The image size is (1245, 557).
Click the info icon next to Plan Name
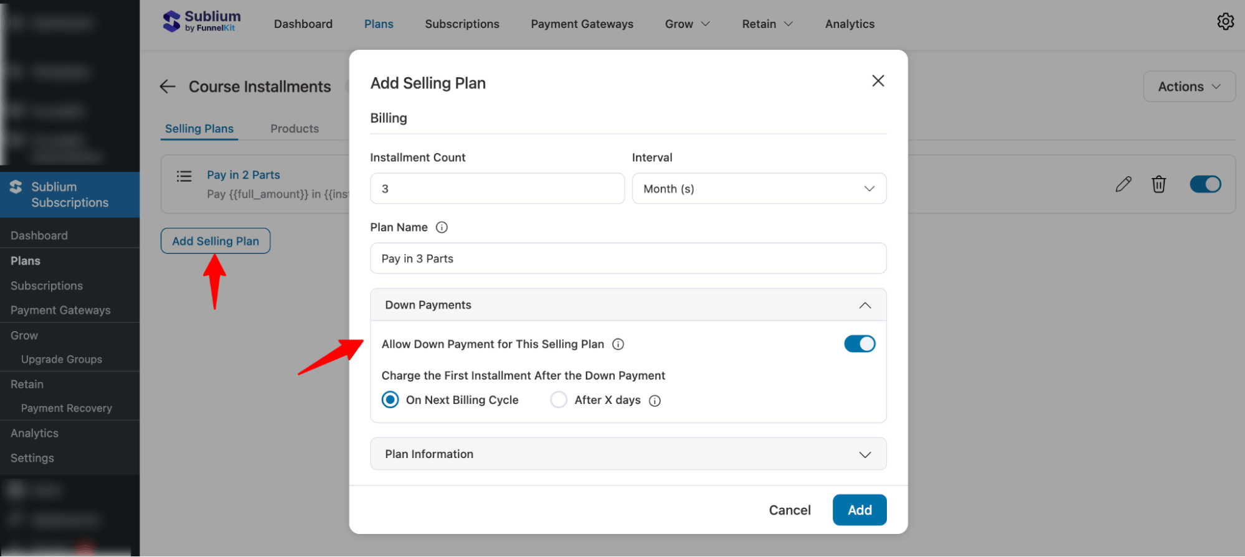click(442, 227)
